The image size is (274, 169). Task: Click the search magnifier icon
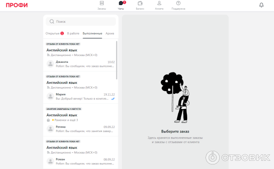point(52,21)
